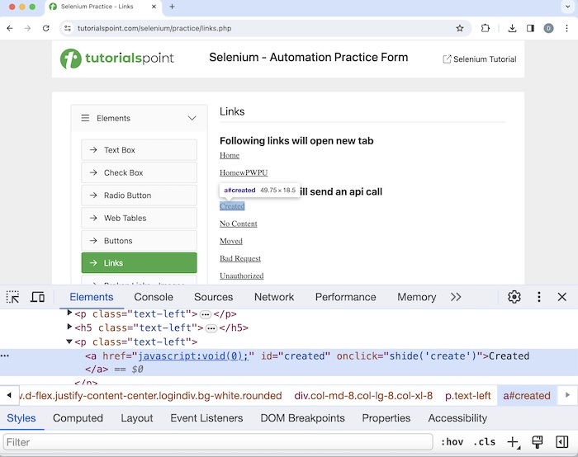
Task: Open DevTools settings gear
Action: (x=514, y=297)
